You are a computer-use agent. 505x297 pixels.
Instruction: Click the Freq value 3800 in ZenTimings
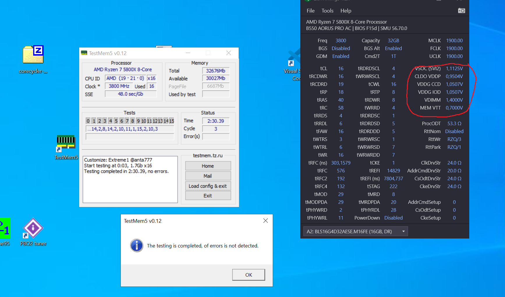(x=341, y=40)
